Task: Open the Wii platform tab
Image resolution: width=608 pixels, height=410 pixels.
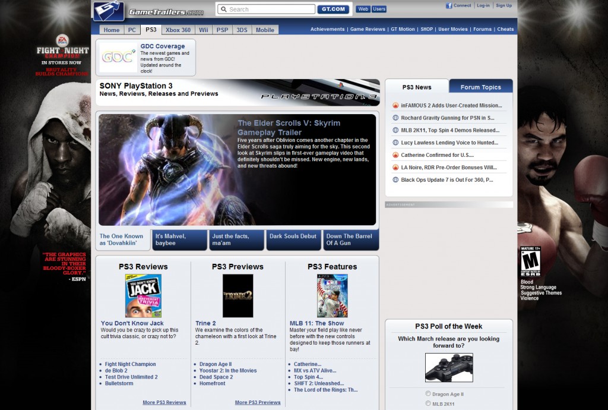Action: 204,30
